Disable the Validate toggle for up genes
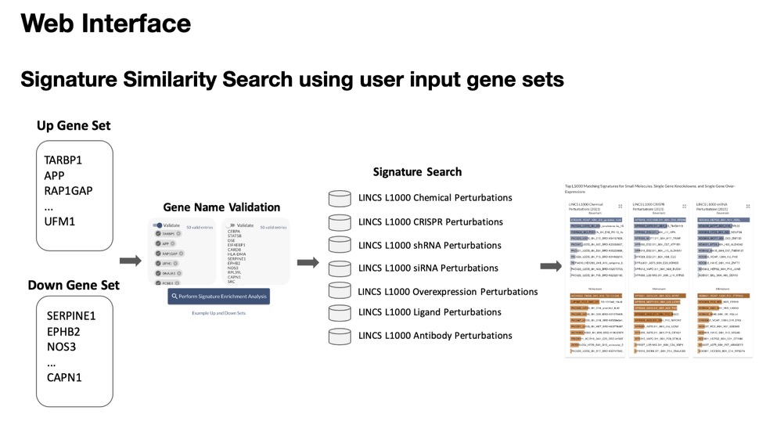The width and height of the screenshot is (777, 421). pyautogui.click(x=157, y=225)
